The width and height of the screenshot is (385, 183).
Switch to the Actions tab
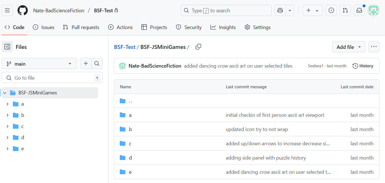[120, 27]
